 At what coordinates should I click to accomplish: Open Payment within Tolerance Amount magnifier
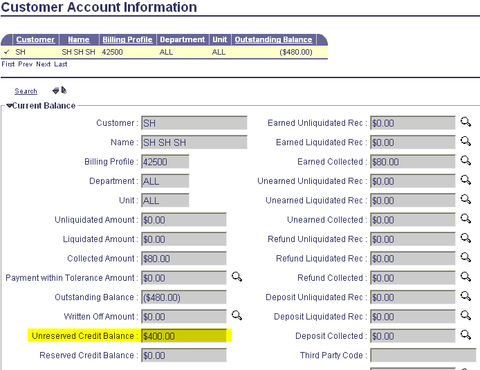[x=237, y=277]
